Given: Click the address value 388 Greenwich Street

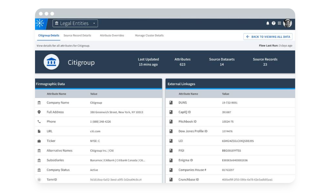Looking at the screenshot, I should pos(117,112).
